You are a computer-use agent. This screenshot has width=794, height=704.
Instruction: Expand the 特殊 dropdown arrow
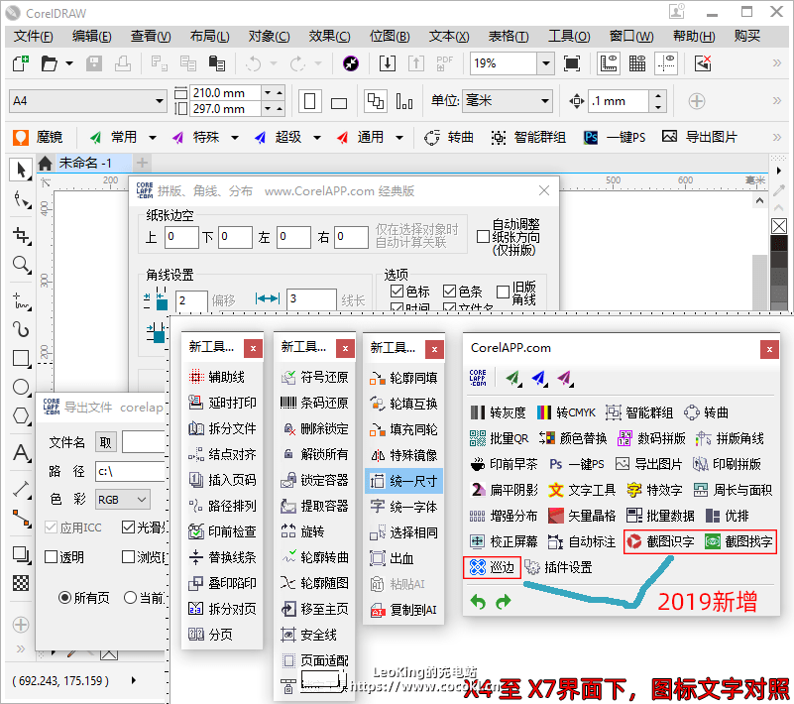coord(235,137)
